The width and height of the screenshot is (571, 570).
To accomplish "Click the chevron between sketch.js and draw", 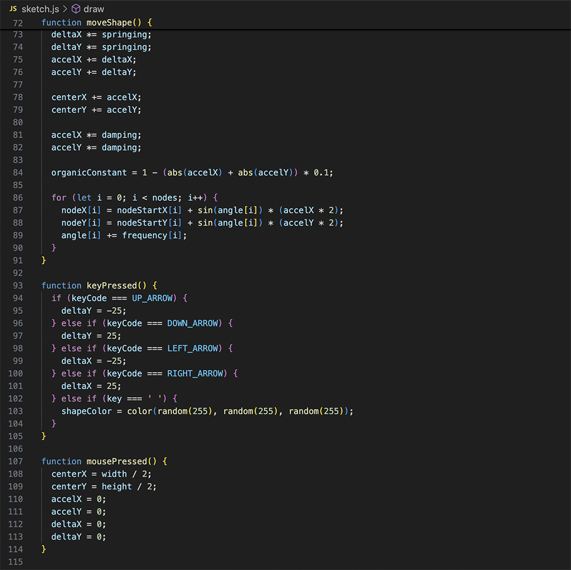I will pos(65,9).
